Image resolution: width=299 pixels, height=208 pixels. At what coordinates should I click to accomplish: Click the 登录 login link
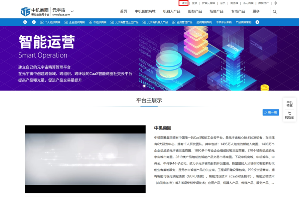195,3
